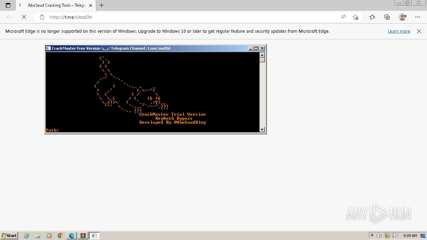
Task: Minimize the Edge browser window
Action: (399, 3)
